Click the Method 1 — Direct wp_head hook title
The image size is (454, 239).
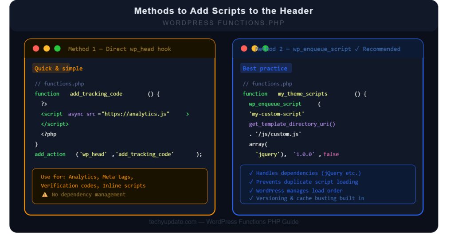[120, 49]
